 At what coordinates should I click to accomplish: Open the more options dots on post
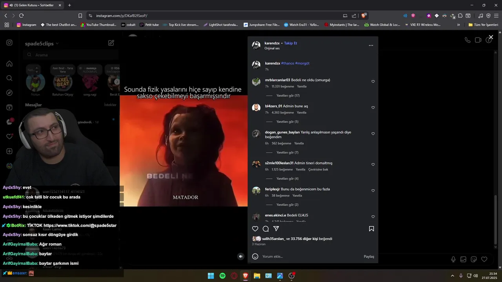click(x=371, y=45)
